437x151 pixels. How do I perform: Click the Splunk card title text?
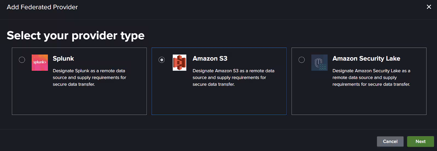click(x=63, y=59)
